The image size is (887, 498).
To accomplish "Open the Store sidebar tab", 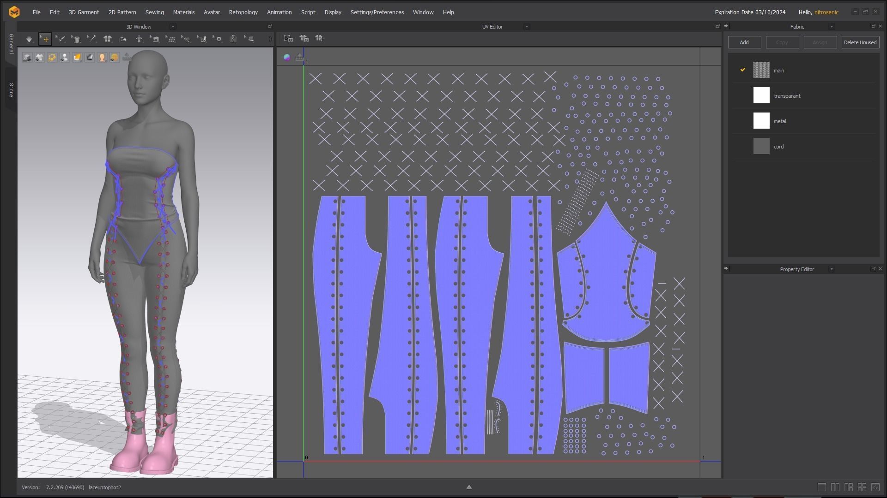I will coord(11,90).
